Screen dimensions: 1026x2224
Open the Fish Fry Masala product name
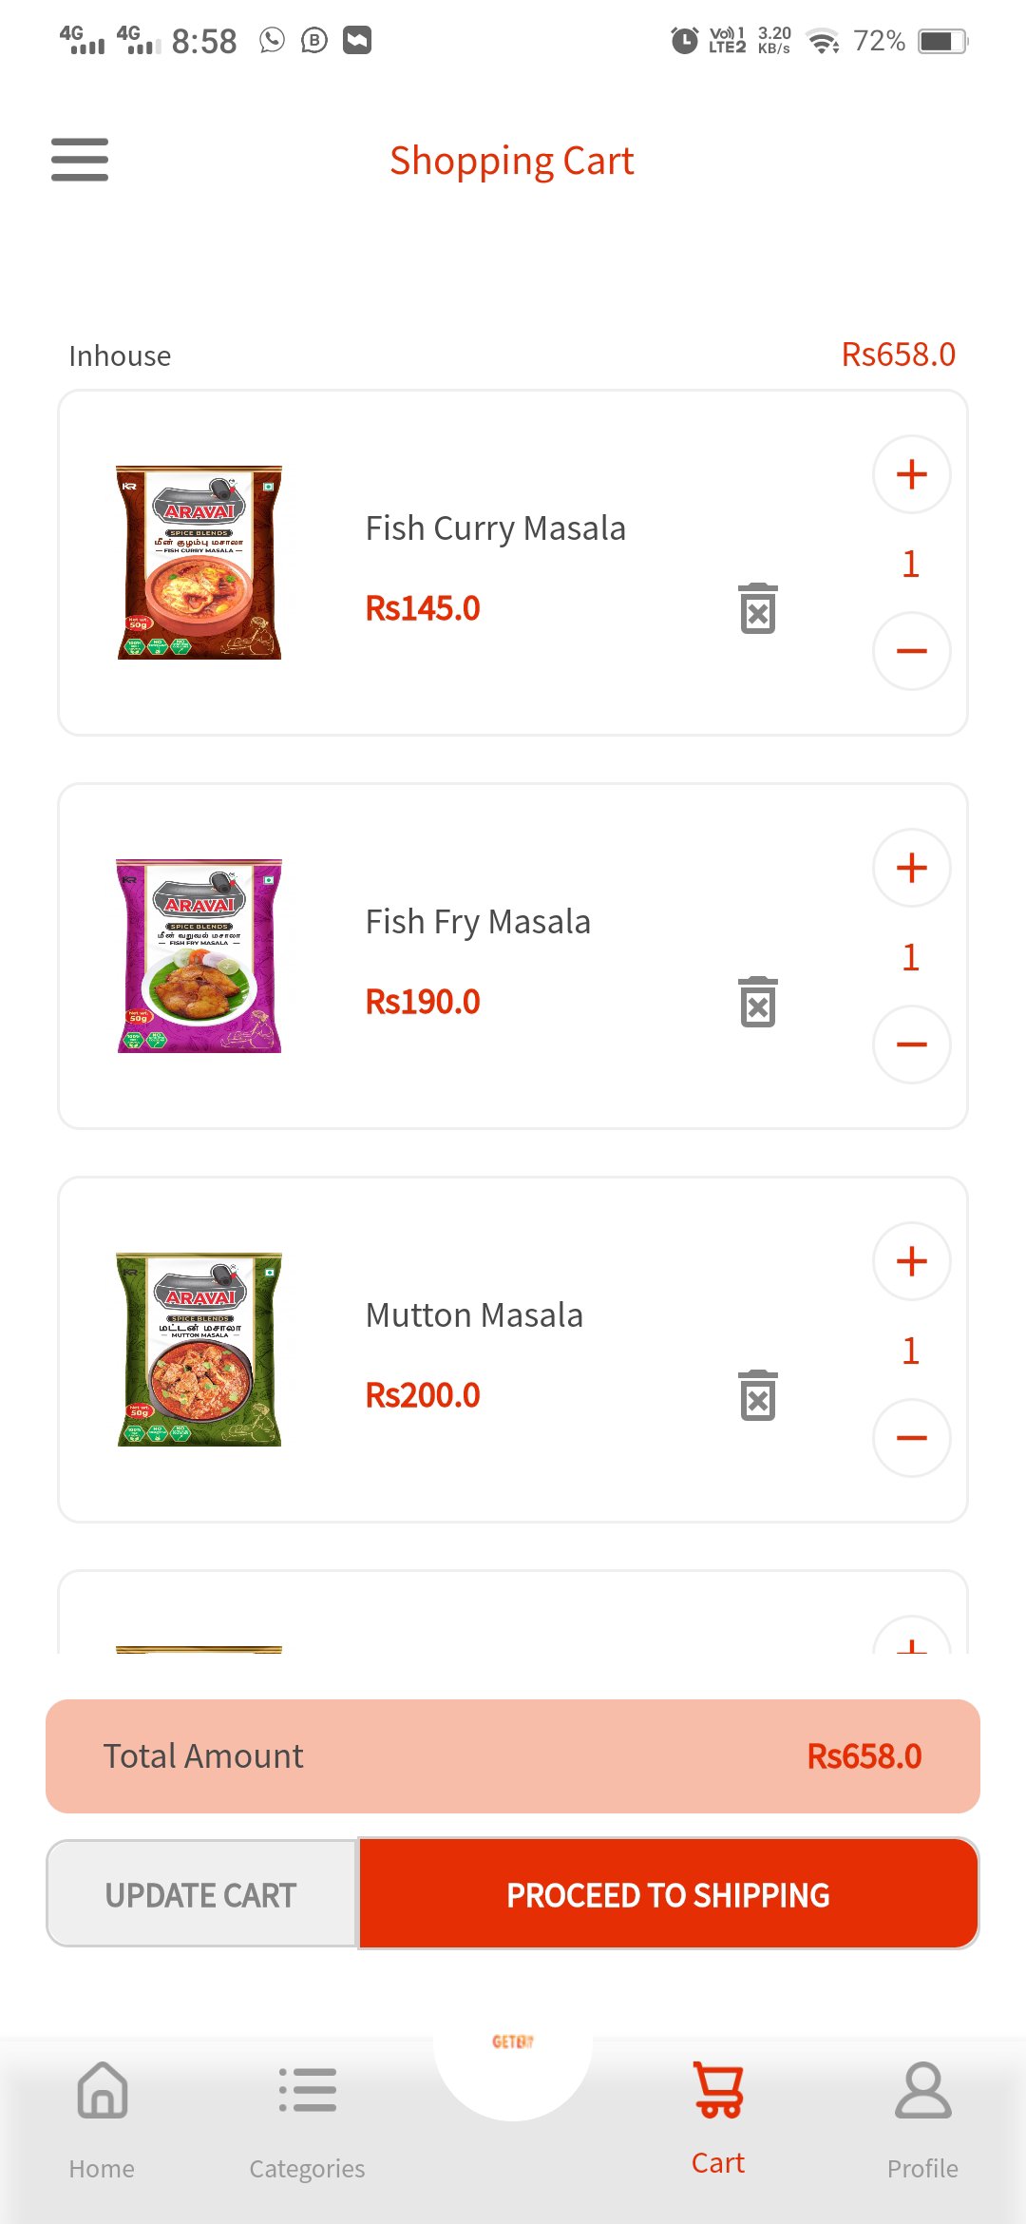pos(478,922)
